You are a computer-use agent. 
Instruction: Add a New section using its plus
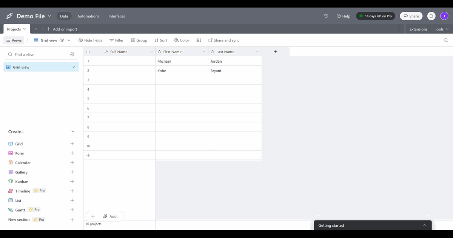[72, 220]
